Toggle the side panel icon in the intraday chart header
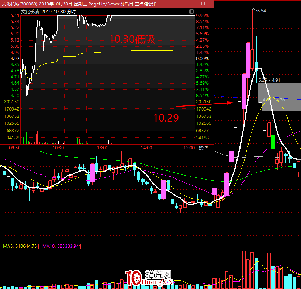This screenshot has height=289, width=301. point(192,12)
